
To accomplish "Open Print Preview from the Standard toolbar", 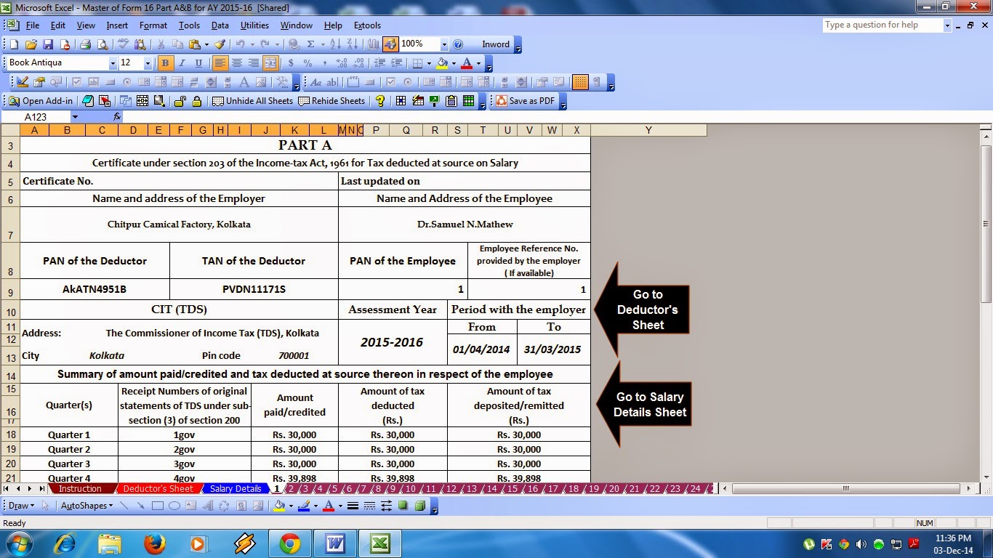I will [x=102, y=44].
